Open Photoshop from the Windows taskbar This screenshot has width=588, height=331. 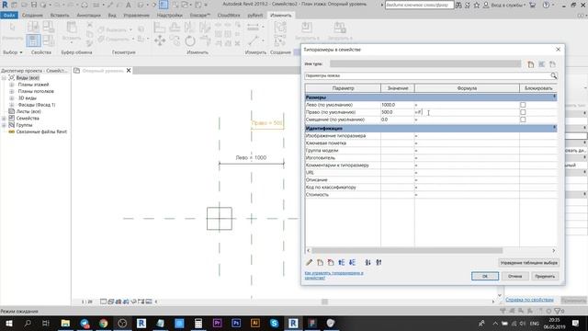coord(236,323)
